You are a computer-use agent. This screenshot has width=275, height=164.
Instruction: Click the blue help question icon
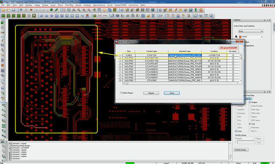click(x=211, y=16)
